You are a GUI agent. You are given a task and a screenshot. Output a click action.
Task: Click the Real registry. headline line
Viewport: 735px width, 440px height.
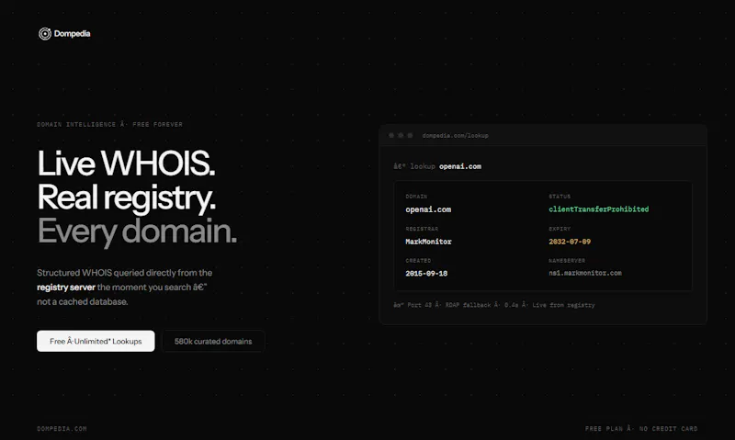pyautogui.click(x=127, y=197)
